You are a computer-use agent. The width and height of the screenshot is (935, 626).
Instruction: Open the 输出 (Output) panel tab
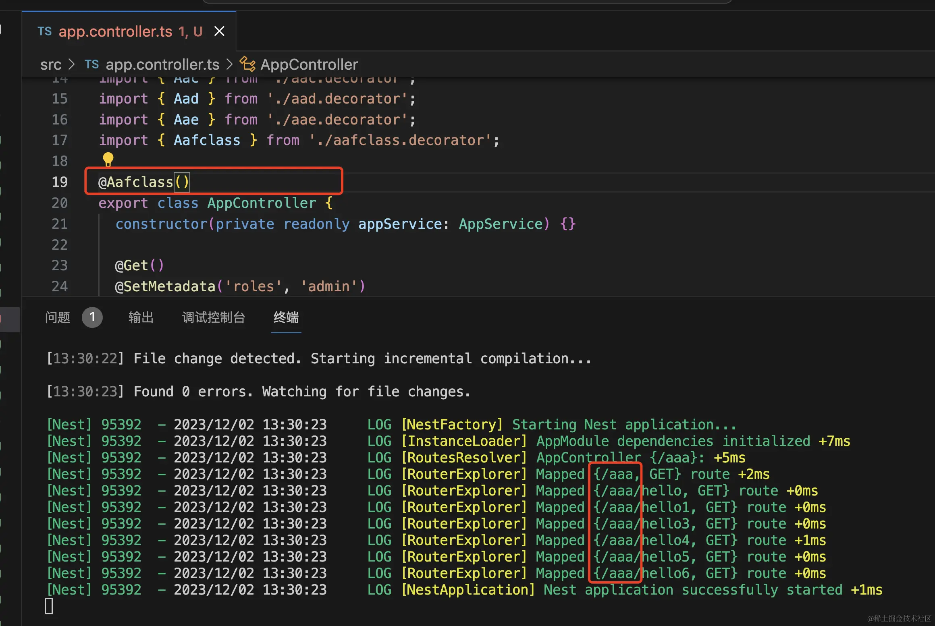click(141, 317)
